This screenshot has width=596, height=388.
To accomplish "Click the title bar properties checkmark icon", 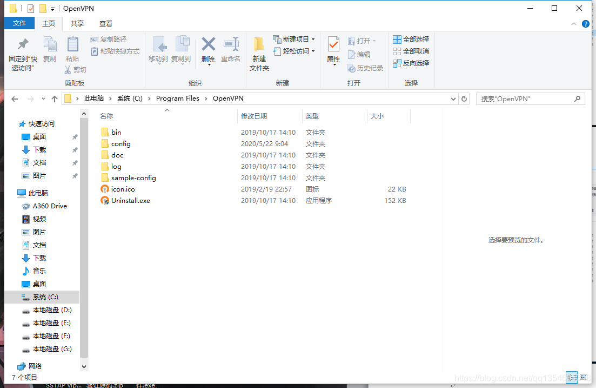I will tap(31, 8).
